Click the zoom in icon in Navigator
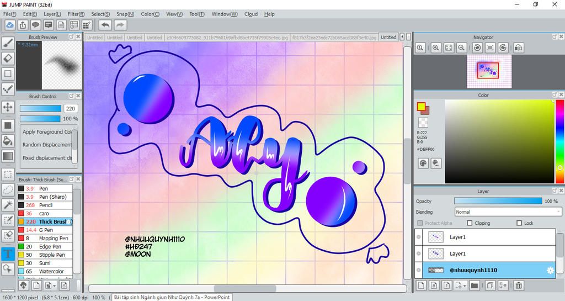The height and width of the screenshot is (301, 565). point(436,47)
